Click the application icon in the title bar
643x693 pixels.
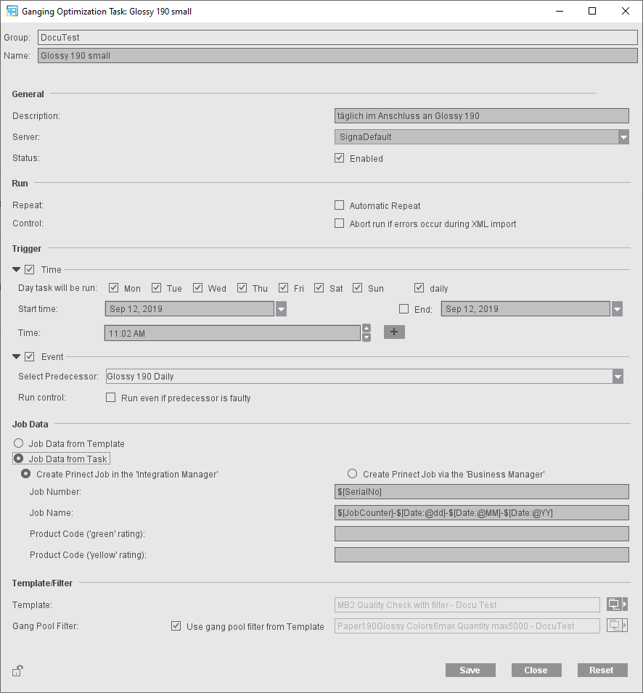click(x=12, y=11)
